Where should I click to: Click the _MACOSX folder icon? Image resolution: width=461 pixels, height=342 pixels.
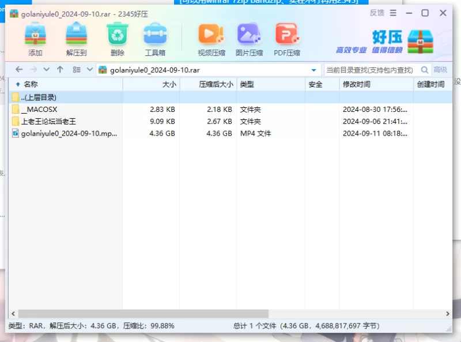coord(16,109)
